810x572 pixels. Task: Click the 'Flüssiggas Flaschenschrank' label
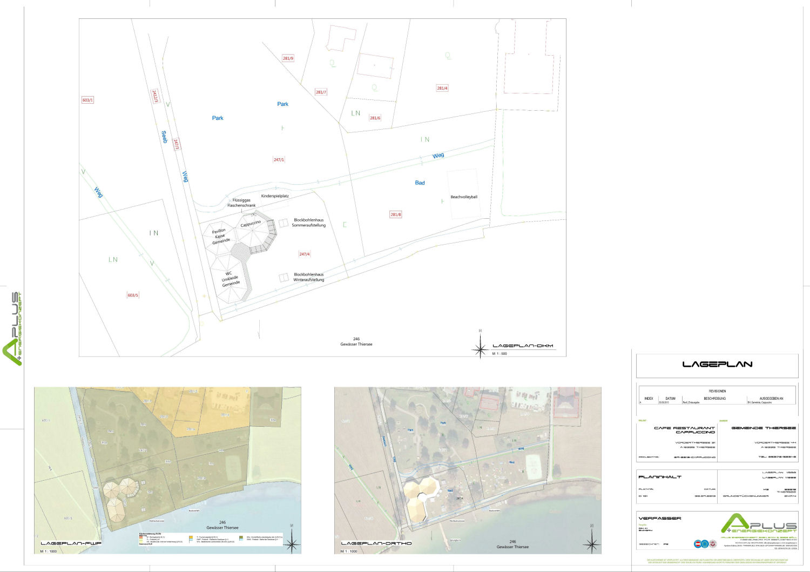click(241, 203)
